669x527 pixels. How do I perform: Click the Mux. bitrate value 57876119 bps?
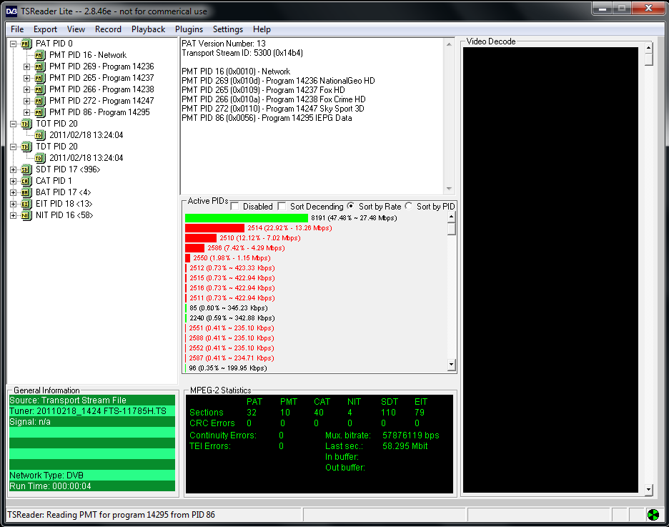[410, 435]
